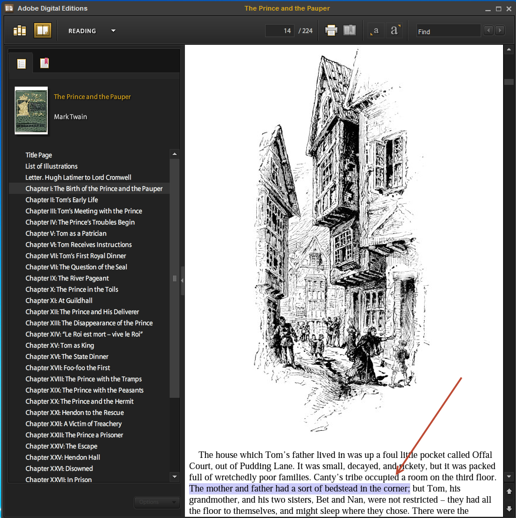This screenshot has width=516, height=518.
Task: Go to previous page arrow button
Action: tap(509, 491)
